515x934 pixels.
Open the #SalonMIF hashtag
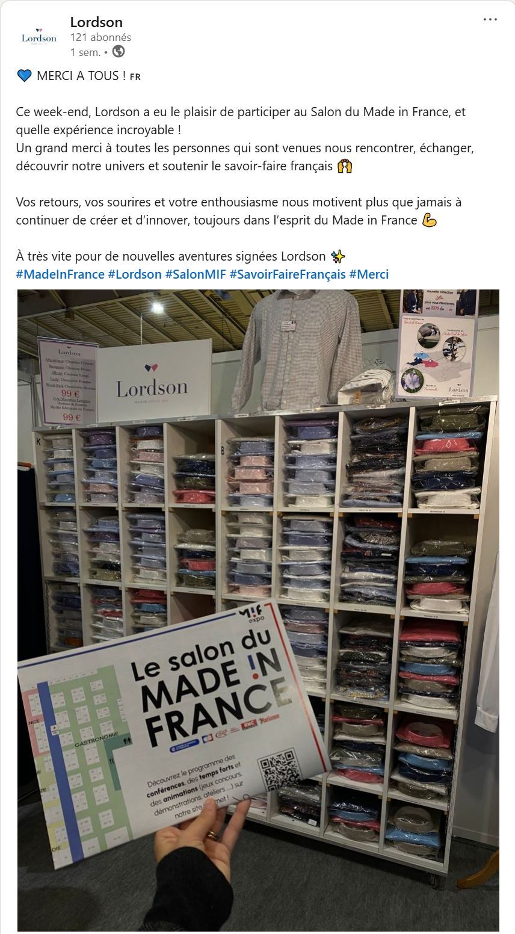[196, 274]
